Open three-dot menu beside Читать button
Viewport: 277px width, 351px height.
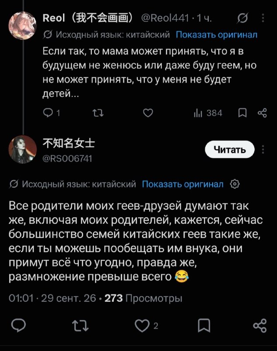click(263, 149)
